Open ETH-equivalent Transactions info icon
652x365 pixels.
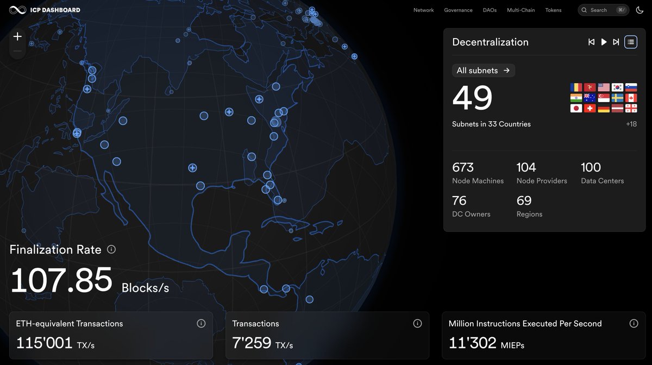tap(201, 323)
